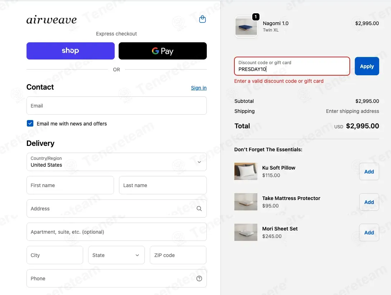Add Mori Sheet Set to order

click(369, 232)
